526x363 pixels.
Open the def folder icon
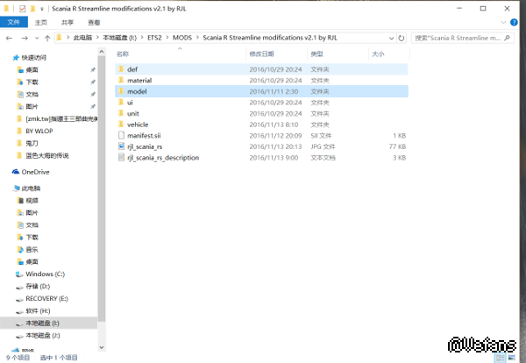pos(121,69)
